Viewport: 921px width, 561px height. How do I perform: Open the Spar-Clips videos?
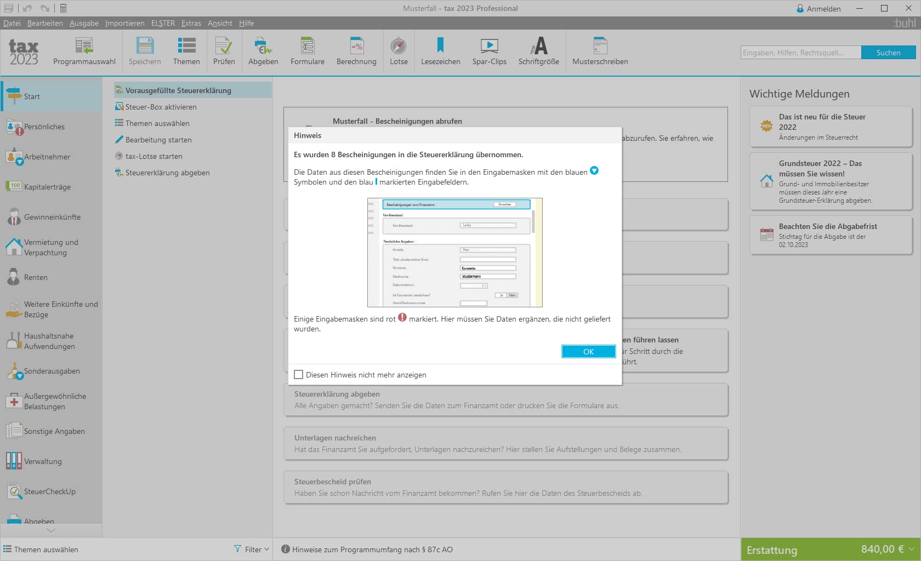pyautogui.click(x=490, y=51)
